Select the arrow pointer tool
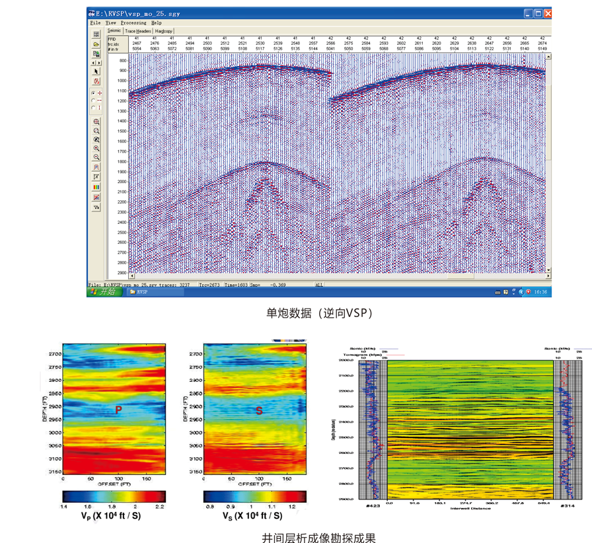 point(96,71)
